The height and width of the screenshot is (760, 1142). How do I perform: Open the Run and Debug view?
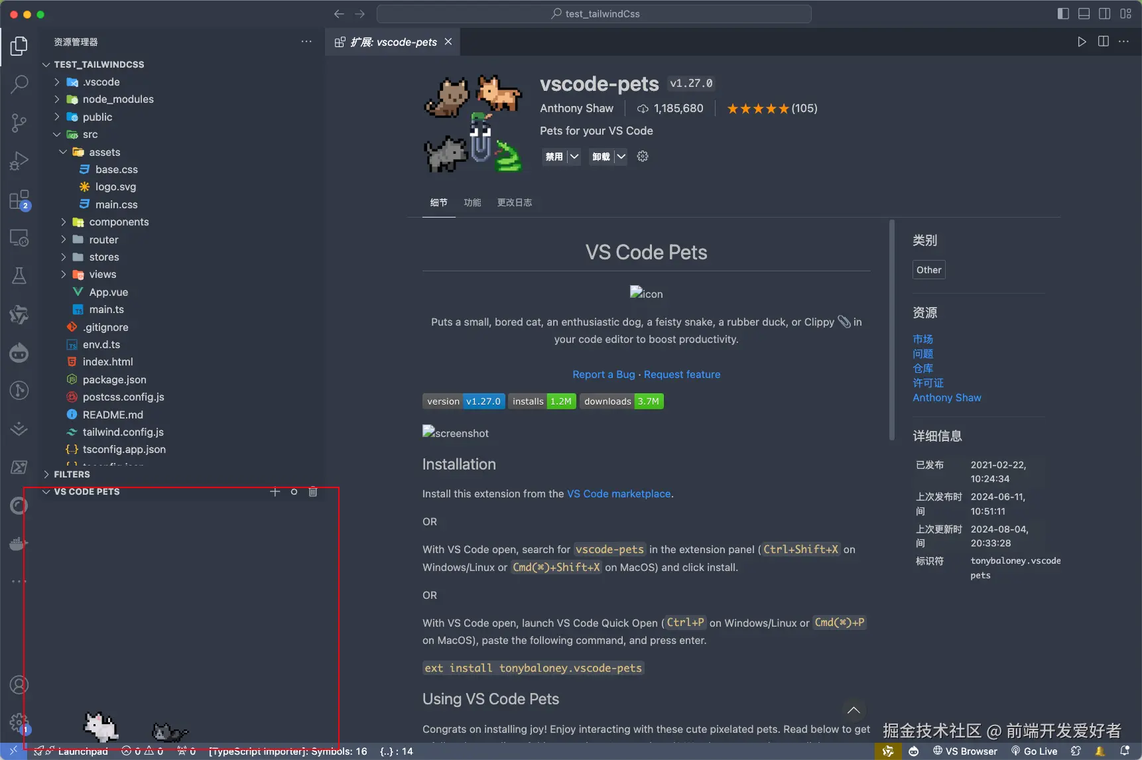click(19, 161)
